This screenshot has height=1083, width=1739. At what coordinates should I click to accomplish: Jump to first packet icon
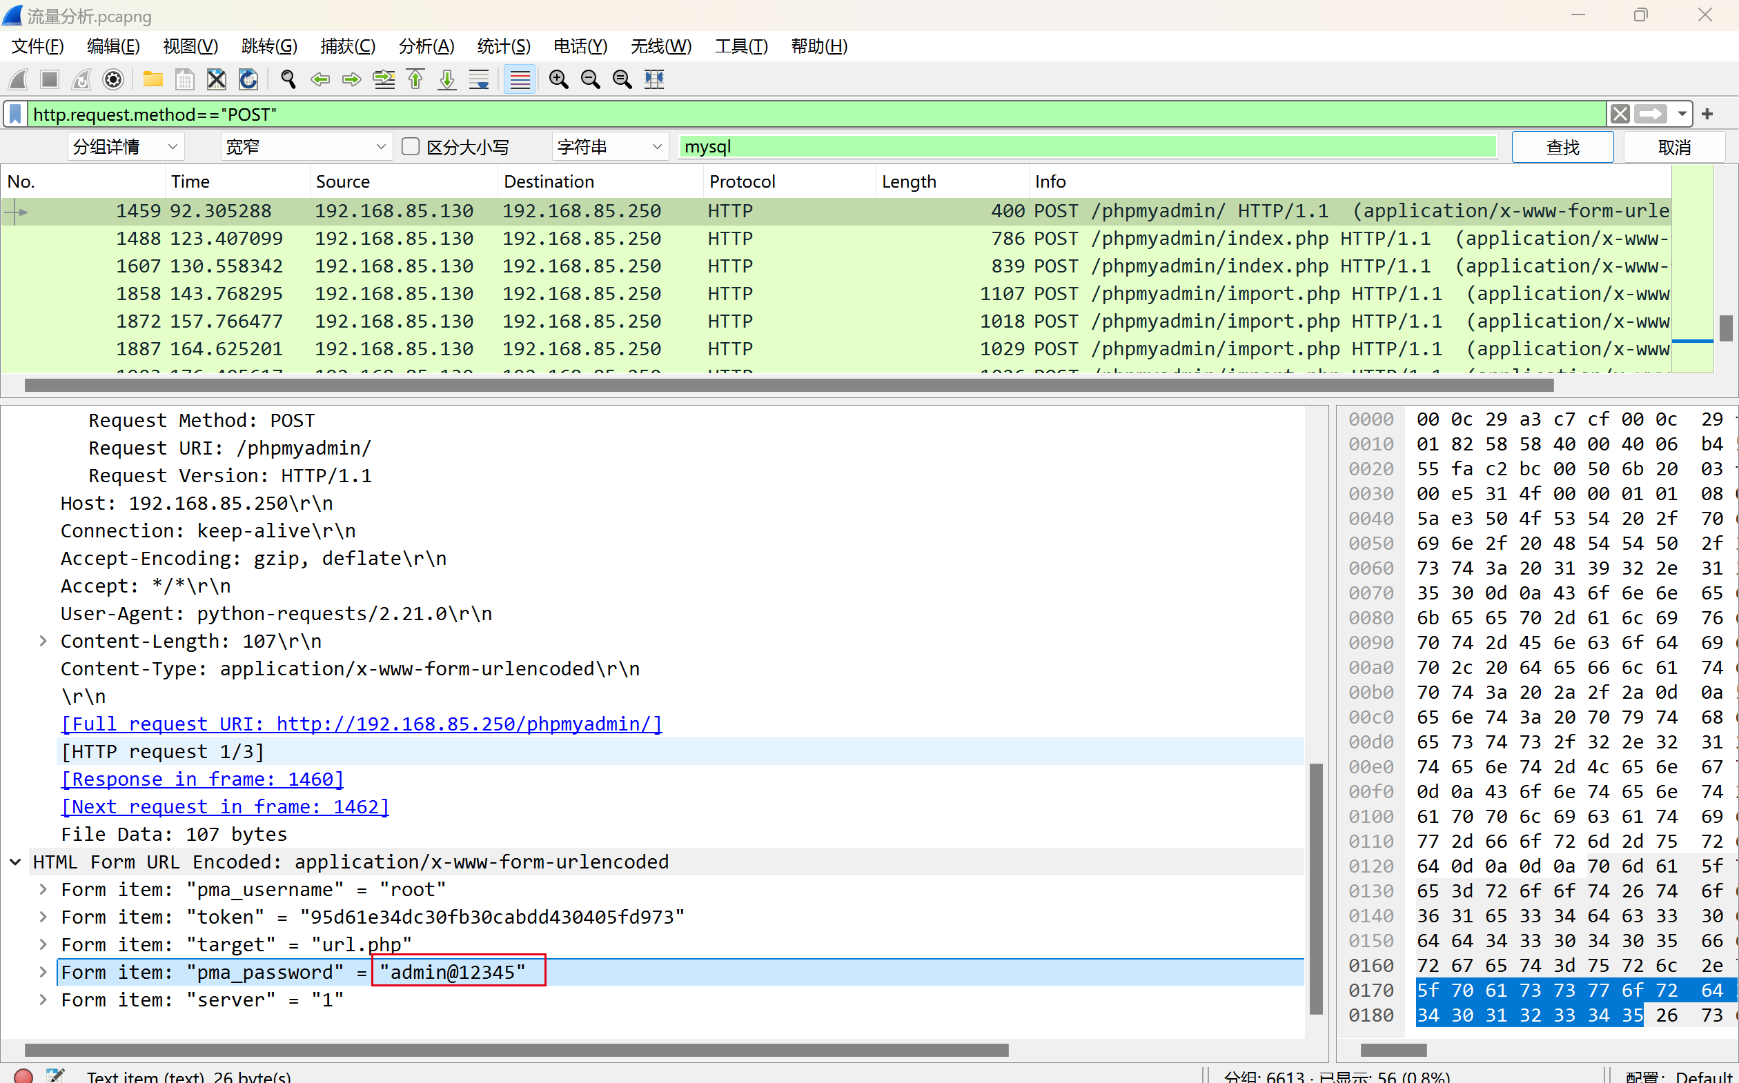415,79
